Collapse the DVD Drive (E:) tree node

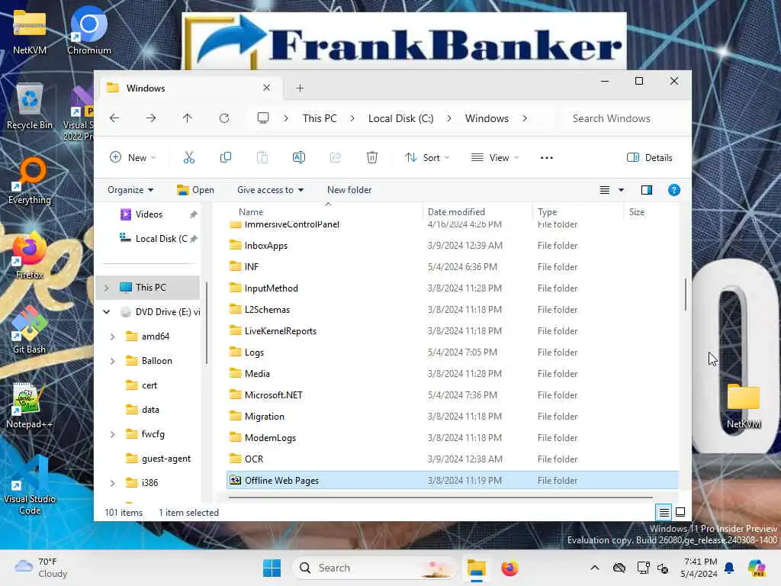click(106, 312)
